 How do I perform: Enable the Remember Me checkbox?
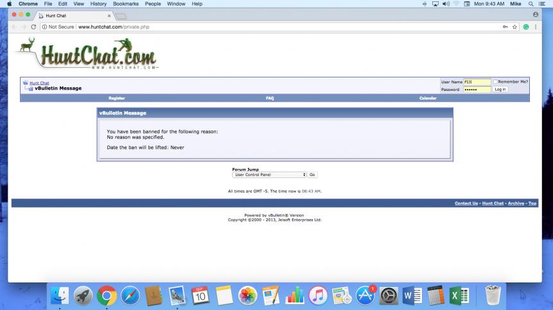coord(495,82)
